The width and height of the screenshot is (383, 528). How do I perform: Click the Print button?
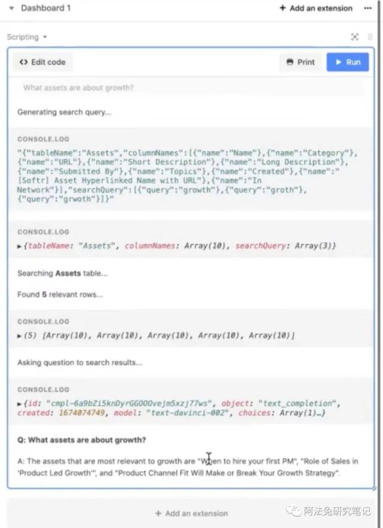301,62
